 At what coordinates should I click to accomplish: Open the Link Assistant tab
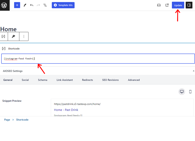pyautogui.click(x=65, y=80)
